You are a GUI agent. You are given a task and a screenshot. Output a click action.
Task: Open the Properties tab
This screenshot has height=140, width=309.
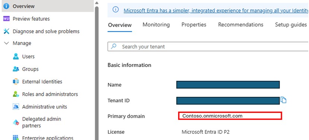[194, 25]
